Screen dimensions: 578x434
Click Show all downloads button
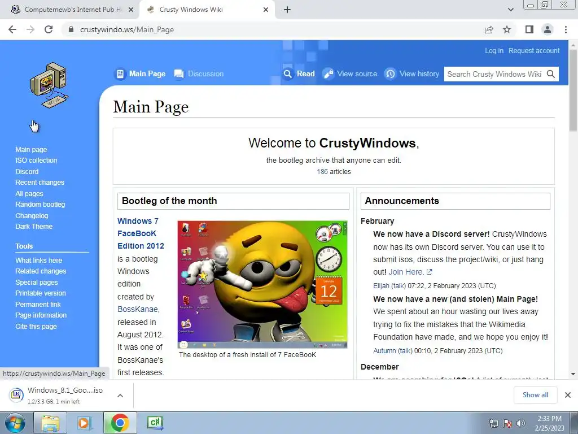[x=535, y=395]
